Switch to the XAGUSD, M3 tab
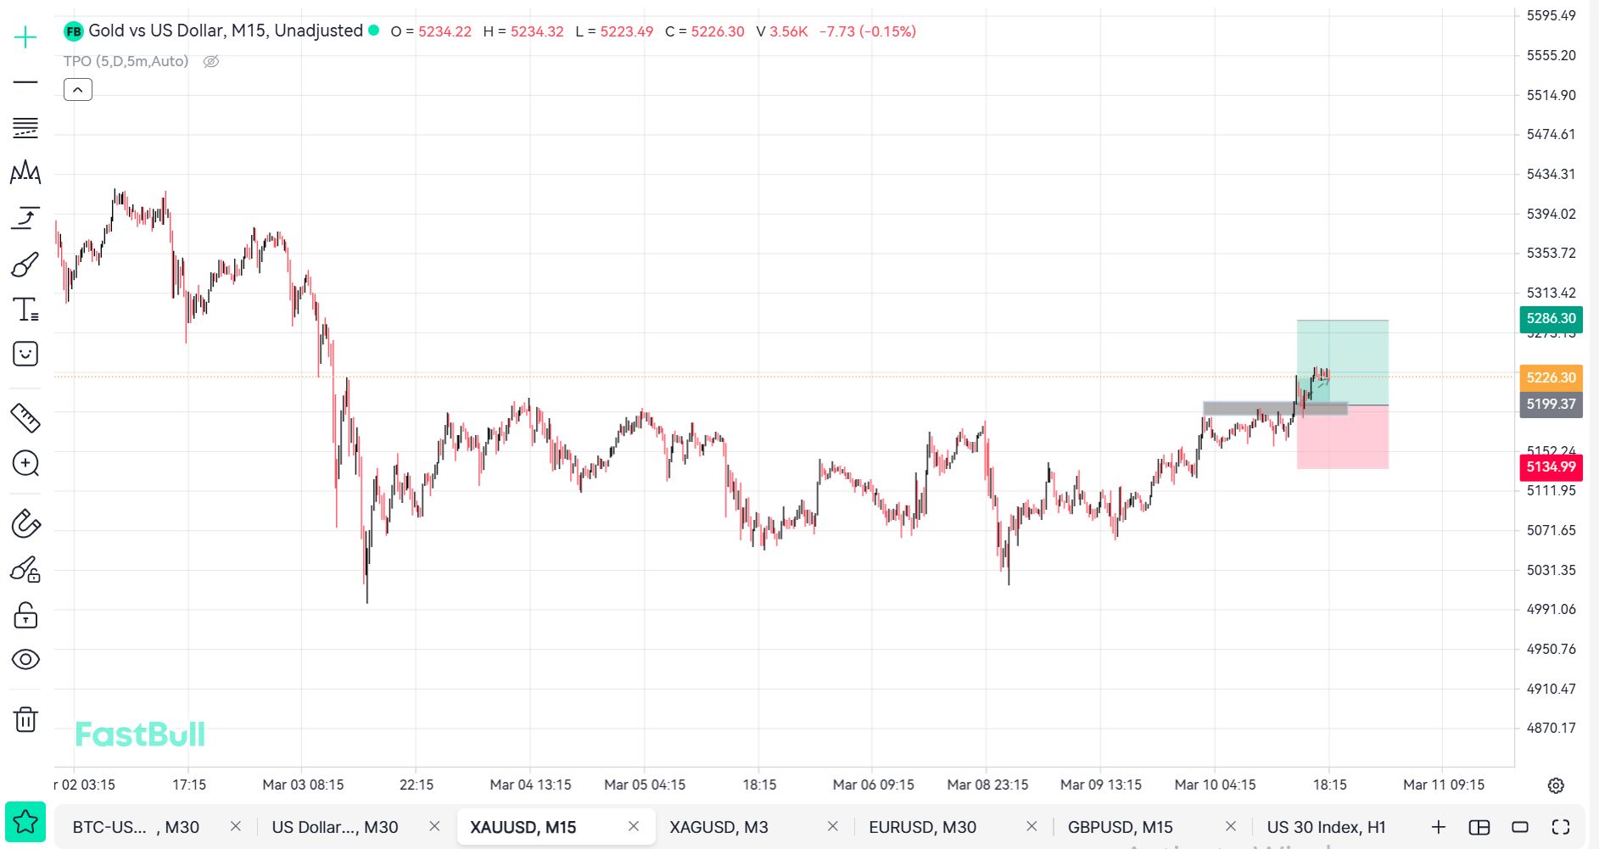The width and height of the screenshot is (1599, 849). (718, 827)
